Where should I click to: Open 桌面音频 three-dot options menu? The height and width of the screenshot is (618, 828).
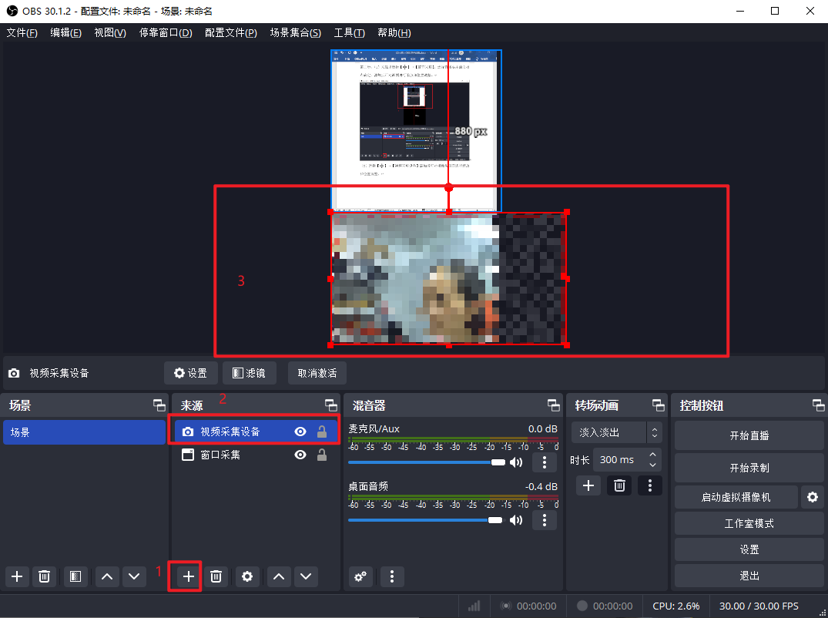(x=545, y=520)
